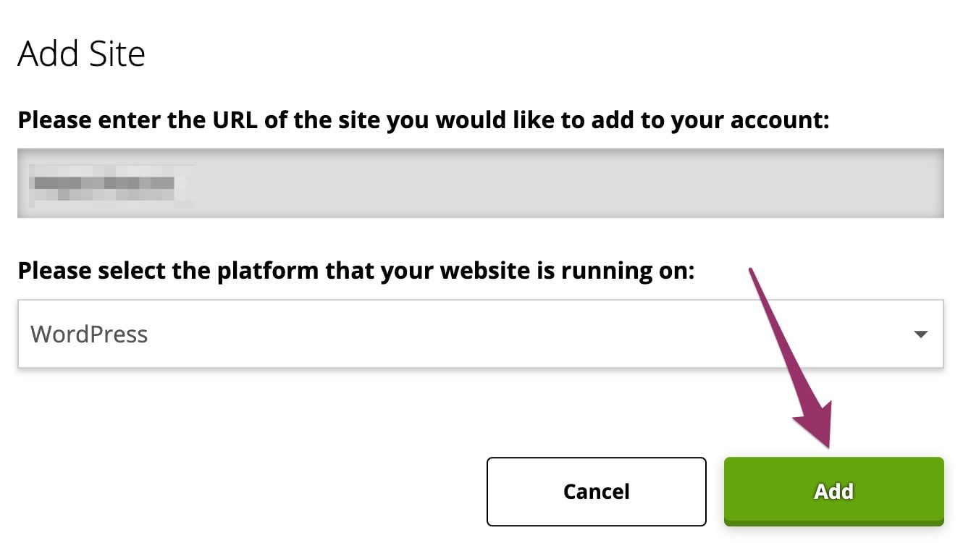Open the platform dropdown arrow

click(920, 334)
